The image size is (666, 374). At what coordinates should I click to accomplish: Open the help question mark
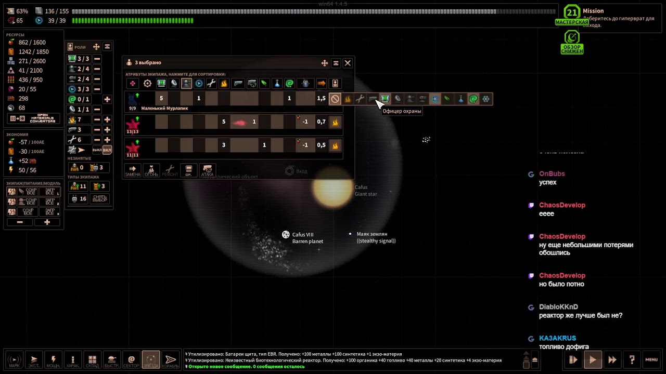632,359
